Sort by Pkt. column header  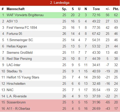pos(116,9)
